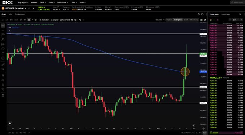Switch to the Info tab
The height and width of the screenshot is (135, 245).
pos(10,14)
